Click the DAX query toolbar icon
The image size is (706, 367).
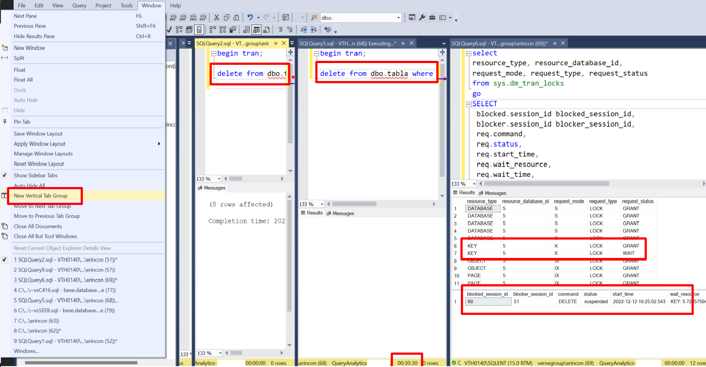pyautogui.click(x=203, y=18)
